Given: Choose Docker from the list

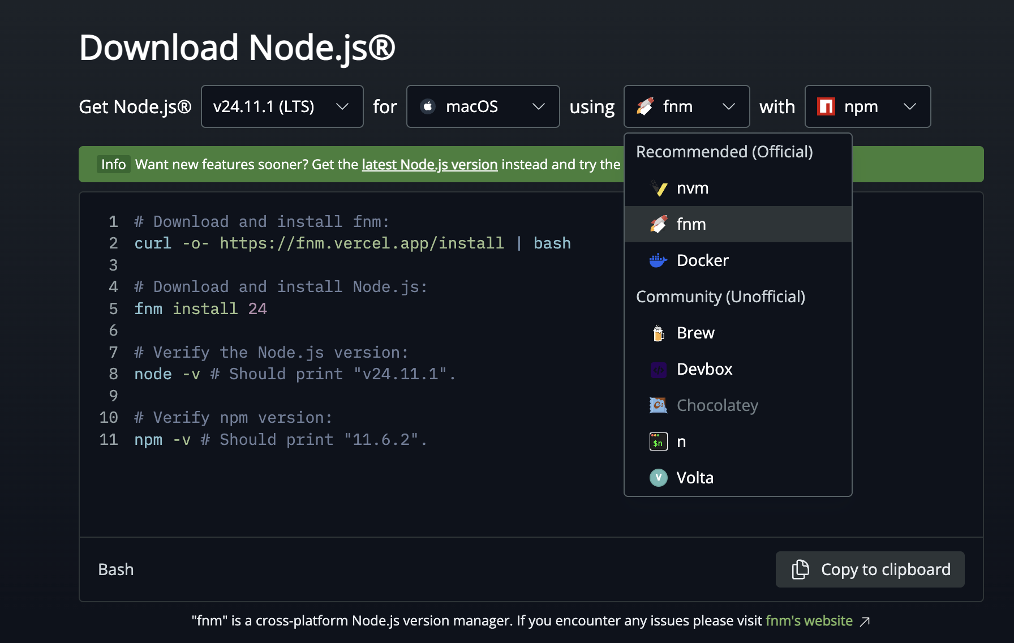Looking at the screenshot, I should click(738, 260).
